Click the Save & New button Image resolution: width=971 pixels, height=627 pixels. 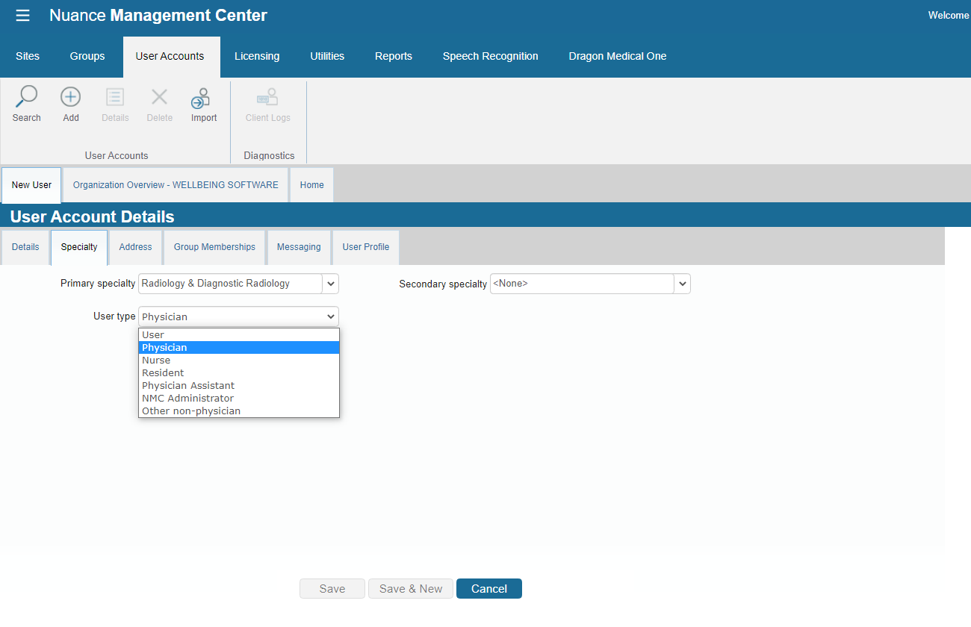click(x=411, y=589)
